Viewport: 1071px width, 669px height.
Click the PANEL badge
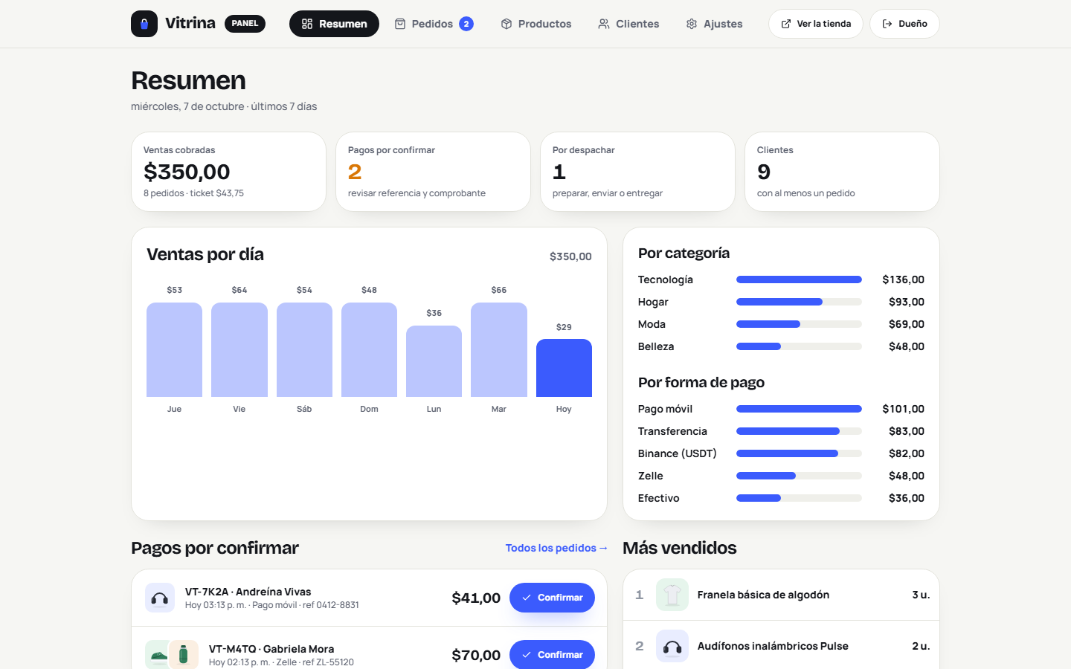pos(245,24)
